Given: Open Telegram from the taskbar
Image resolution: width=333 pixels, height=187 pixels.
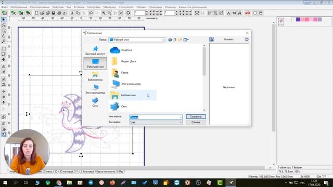Looking at the screenshot, I should click(91, 182).
